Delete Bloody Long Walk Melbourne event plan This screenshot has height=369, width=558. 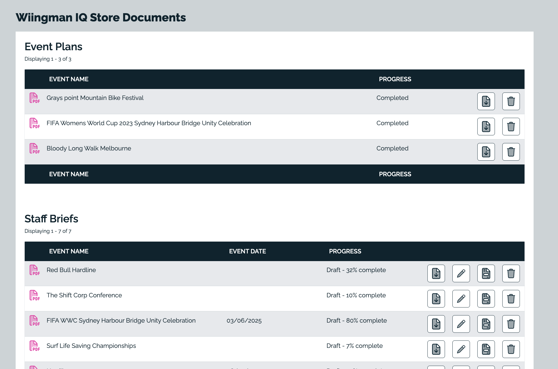(511, 152)
